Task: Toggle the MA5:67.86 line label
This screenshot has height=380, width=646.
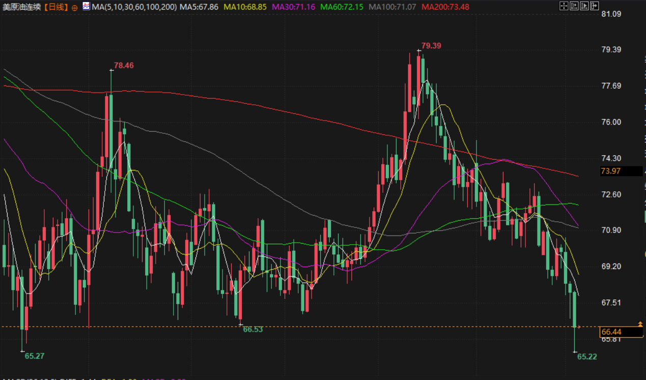Action: click(x=199, y=7)
